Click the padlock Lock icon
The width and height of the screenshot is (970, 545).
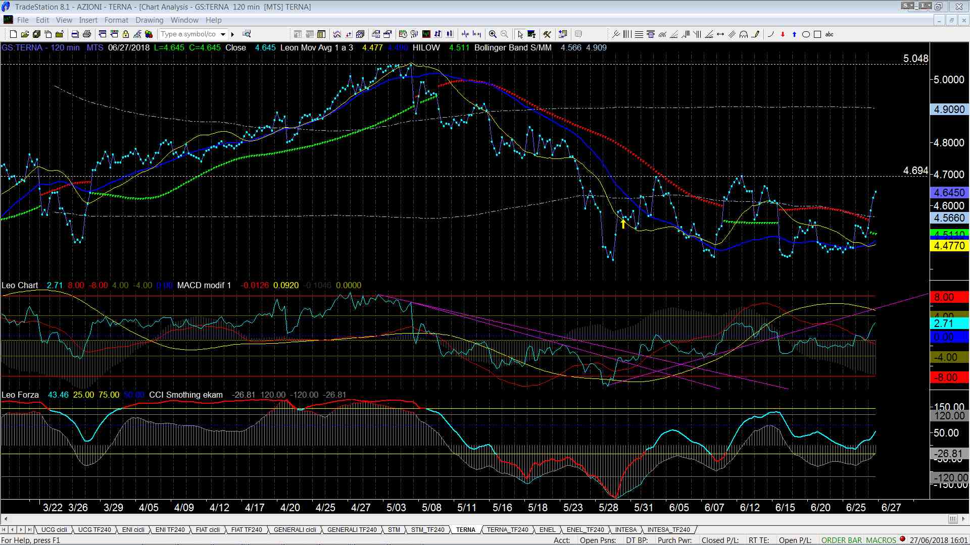pos(126,34)
